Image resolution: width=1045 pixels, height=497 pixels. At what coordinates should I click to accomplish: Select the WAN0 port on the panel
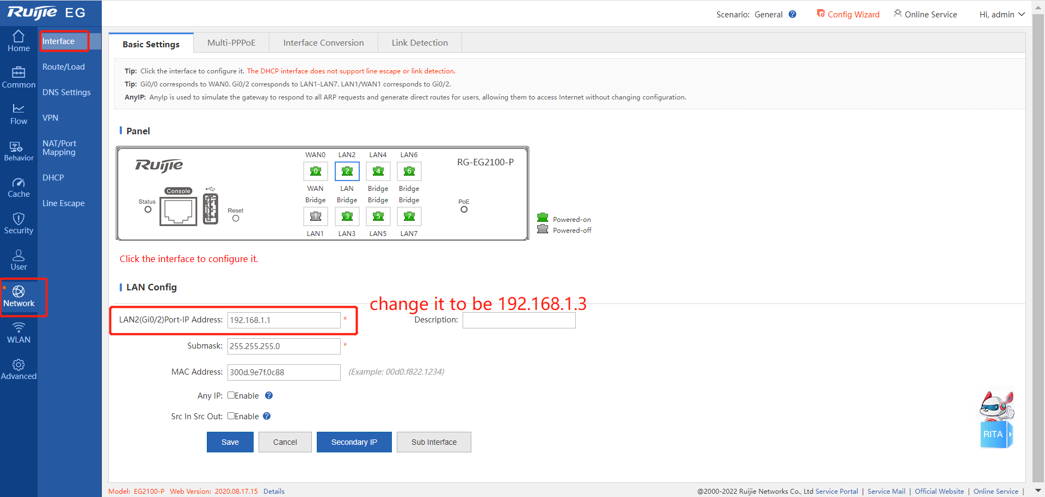(315, 171)
